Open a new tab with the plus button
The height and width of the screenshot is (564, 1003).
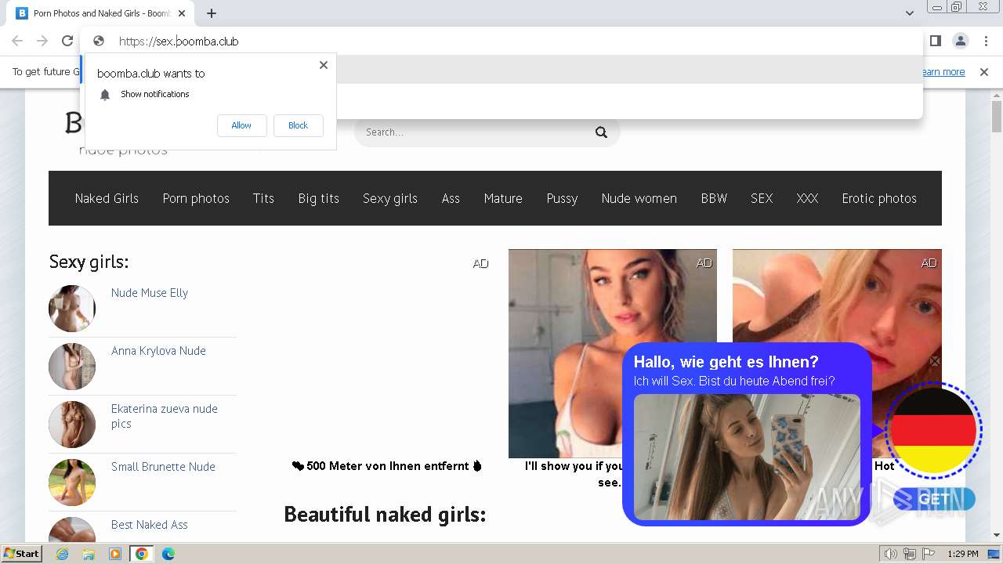pyautogui.click(x=212, y=13)
